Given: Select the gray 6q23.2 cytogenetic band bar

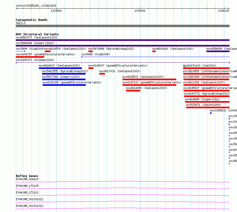Looking at the screenshot, I should 122,26.
